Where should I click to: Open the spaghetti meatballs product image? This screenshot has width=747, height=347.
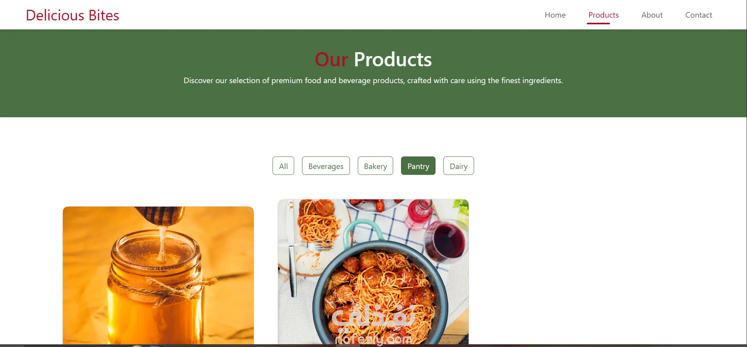[373, 272]
